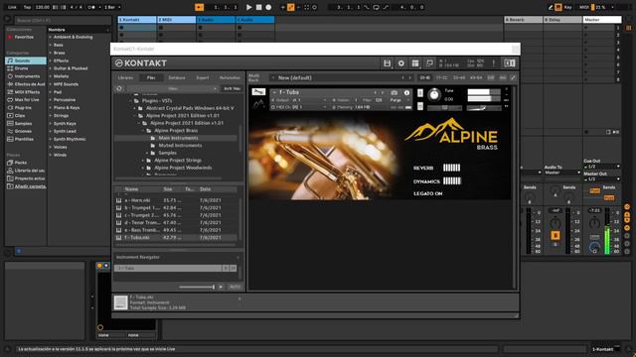The width and height of the screenshot is (636, 357).
Task: Switch to Automation tab in Kontakt browser
Action: pos(230,77)
